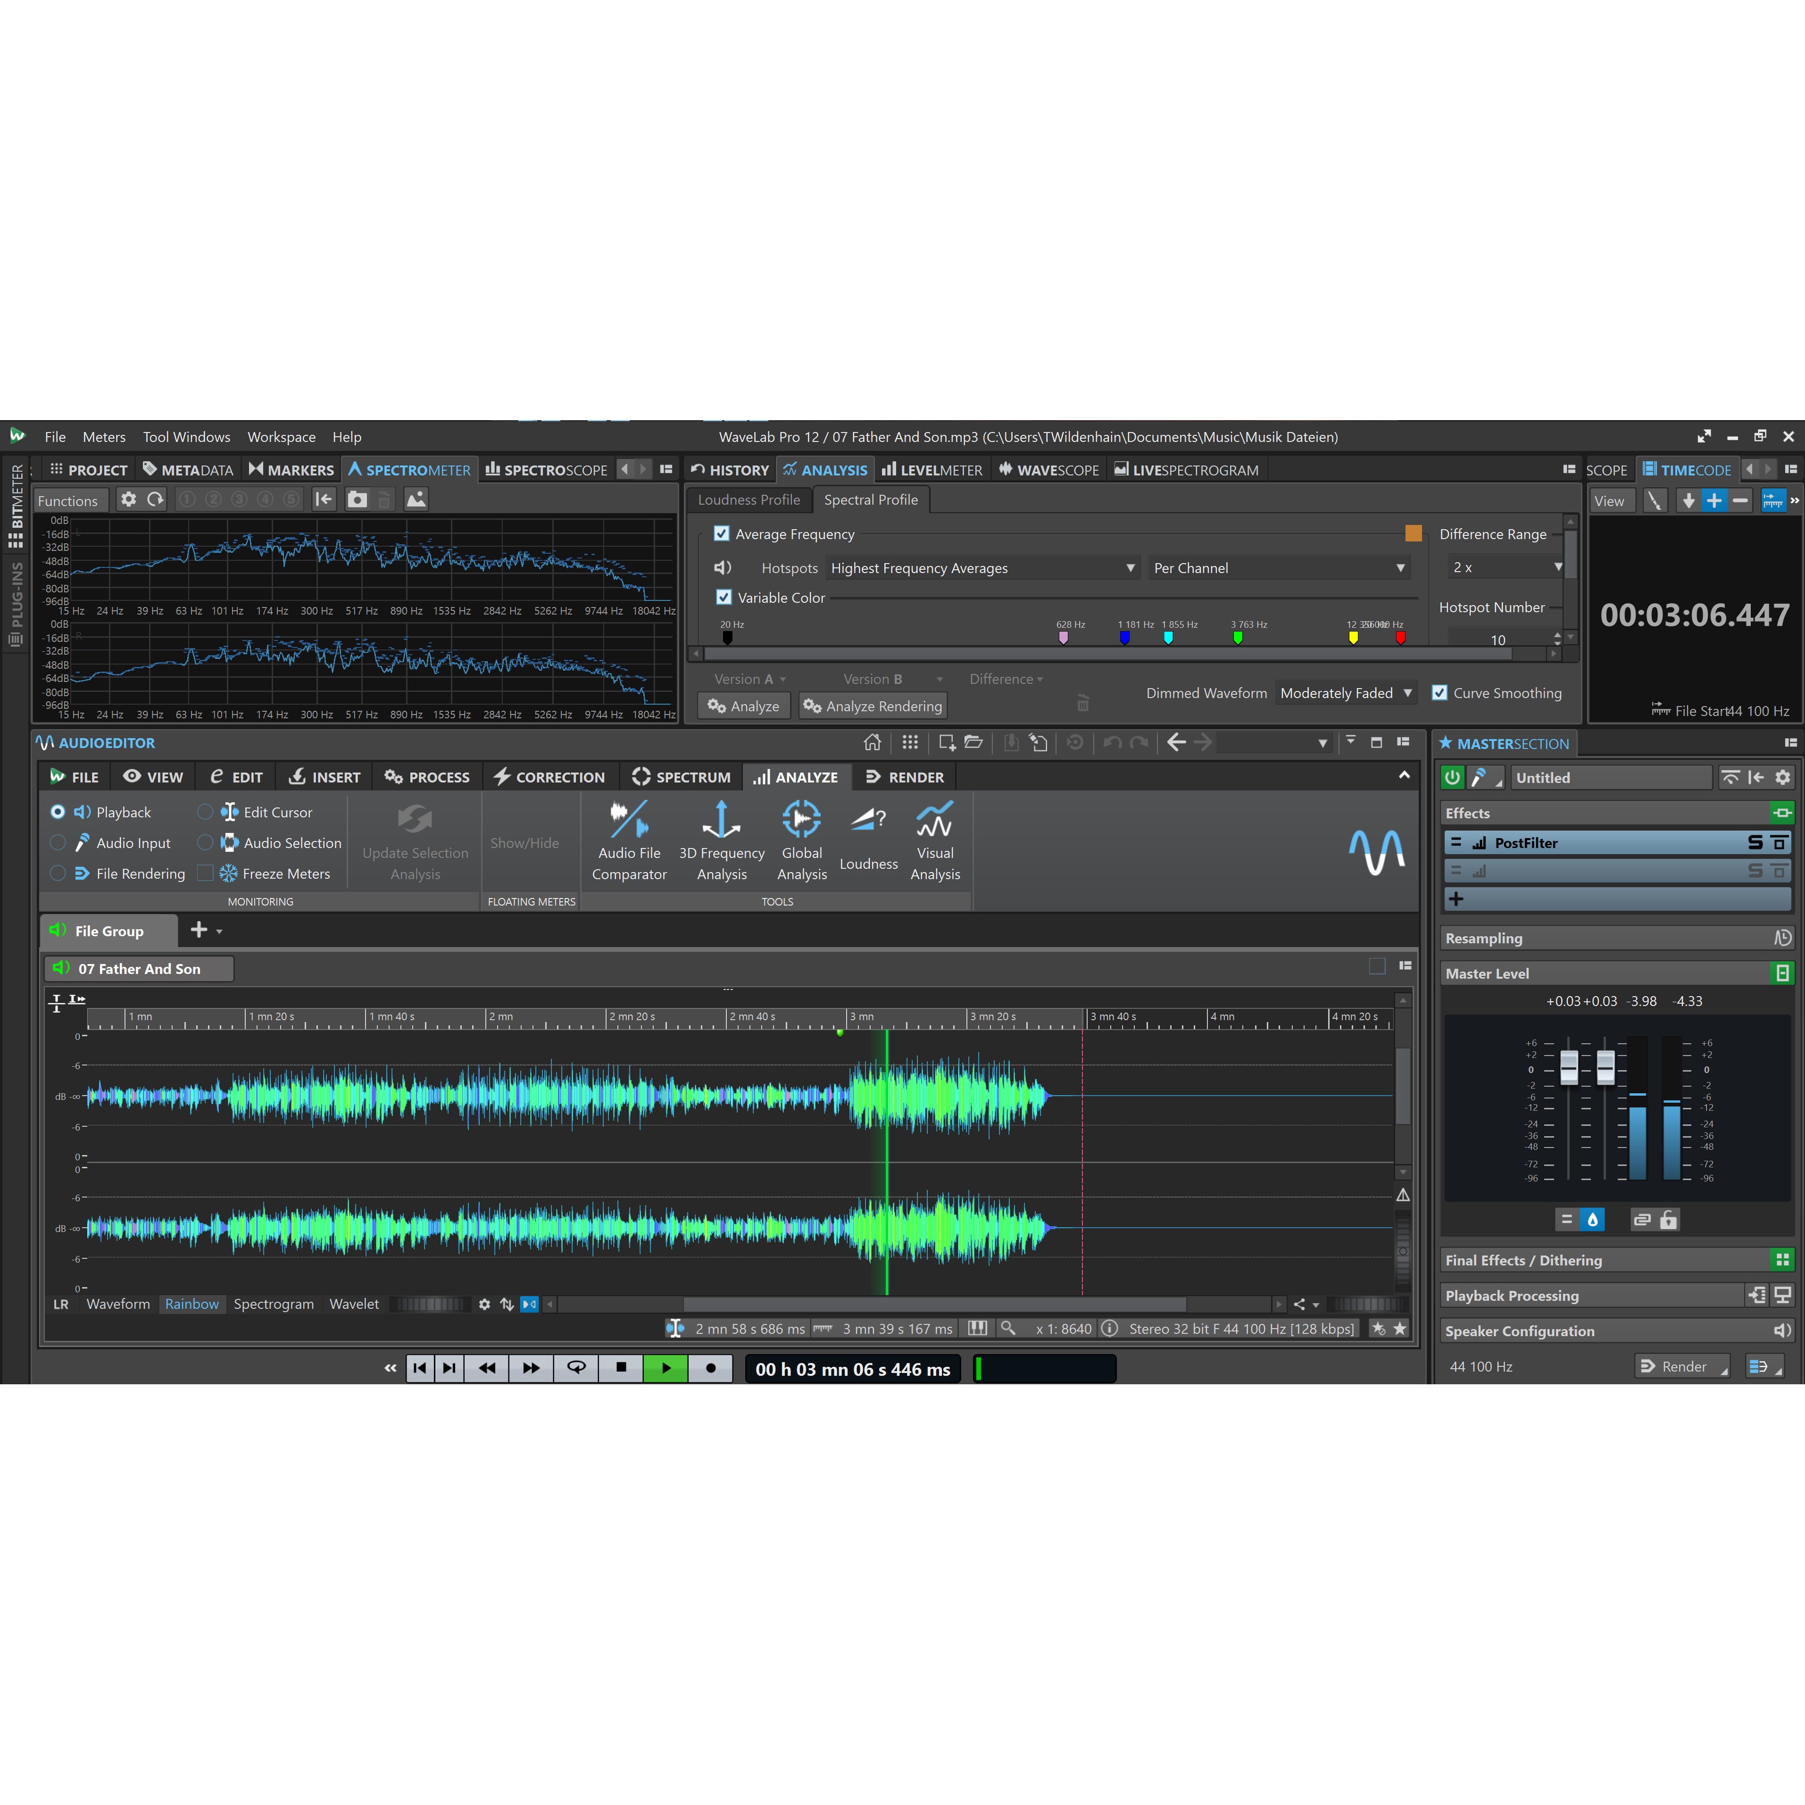The height and width of the screenshot is (1805, 1805).
Task: Click the home icon in Audio Editor toolbar
Action: (x=872, y=743)
